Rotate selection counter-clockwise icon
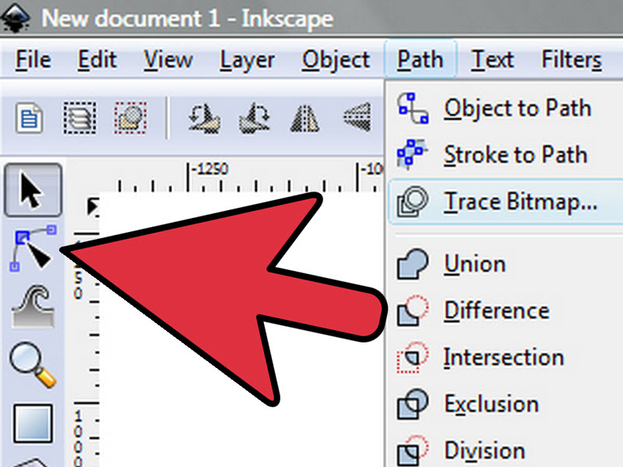The height and width of the screenshot is (467, 623). coord(204,118)
